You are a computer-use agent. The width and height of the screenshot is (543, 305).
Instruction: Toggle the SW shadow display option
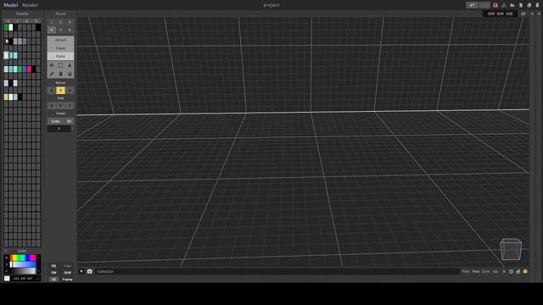coord(53,273)
